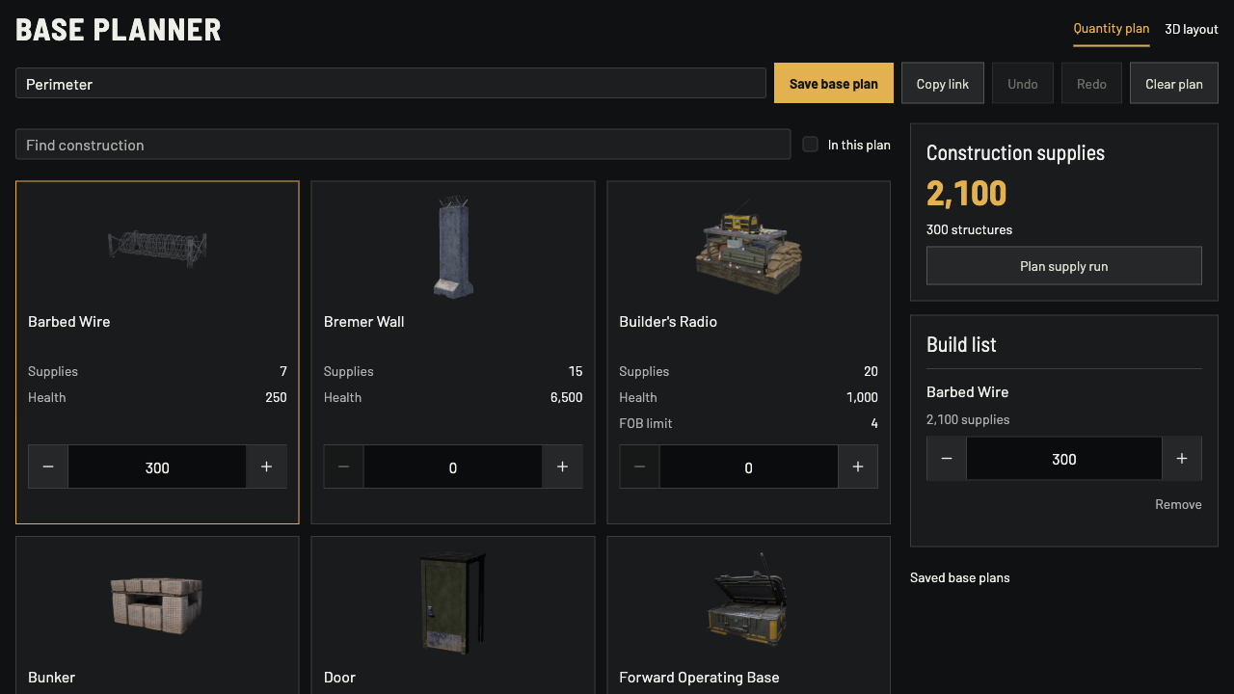Increase Barbed Wire in Build list
The height and width of the screenshot is (694, 1234).
(1182, 459)
